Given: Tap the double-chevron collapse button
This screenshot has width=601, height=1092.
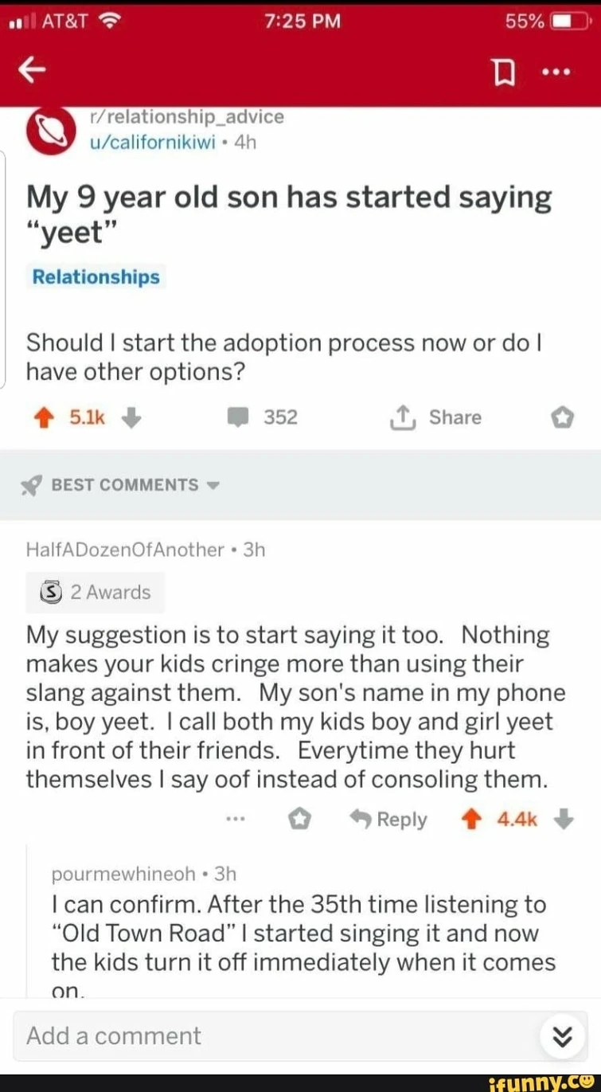Looking at the screenshot, I should pos(562,1036).
